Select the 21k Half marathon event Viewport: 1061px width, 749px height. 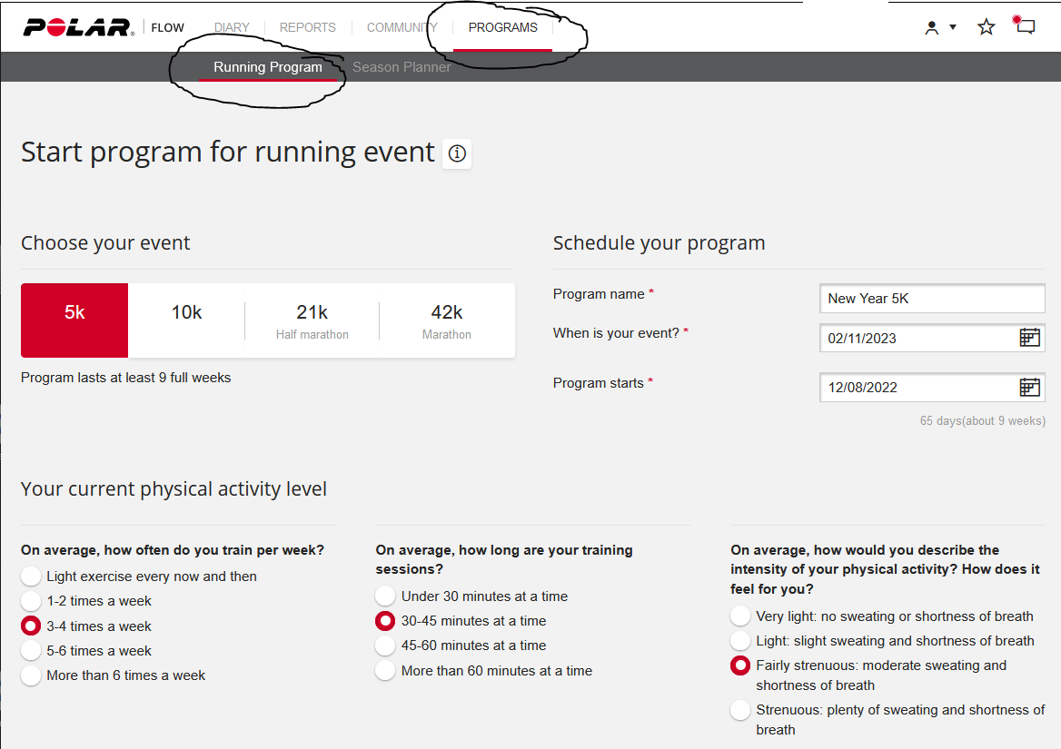pyautogui.click(x=312, y=320)
